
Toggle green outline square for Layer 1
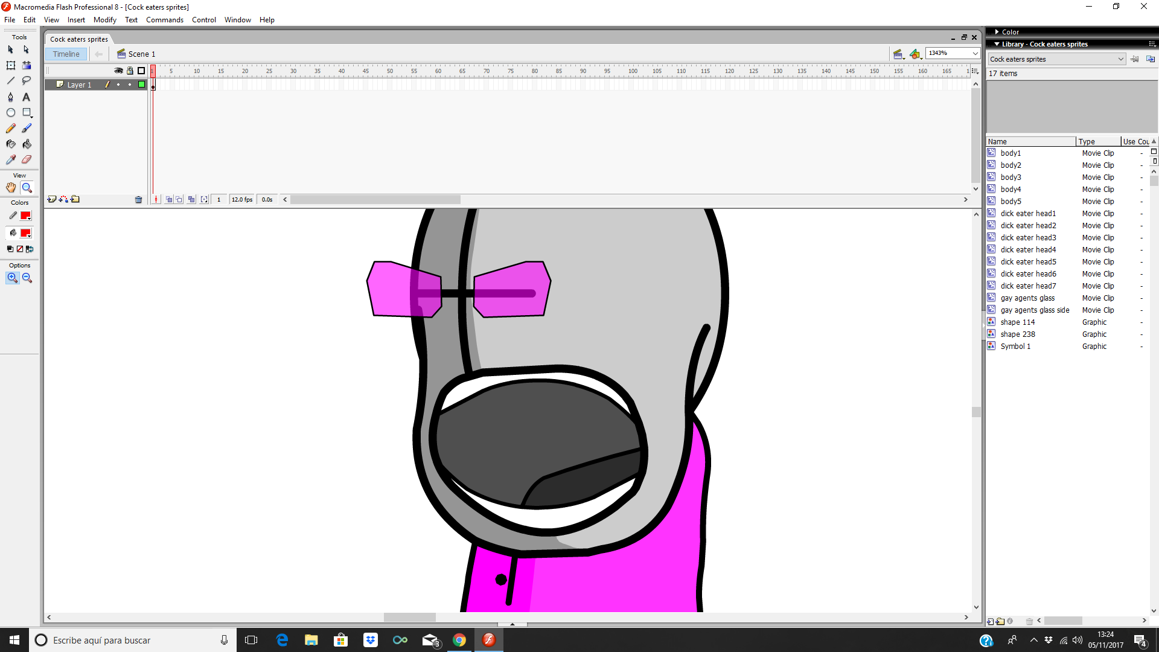141,85
